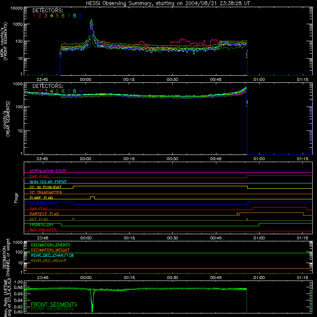This screenshot has width=317, height=317.
Task: Click dark green detector 7 in front segments legend
Action: tap(69, 16)
